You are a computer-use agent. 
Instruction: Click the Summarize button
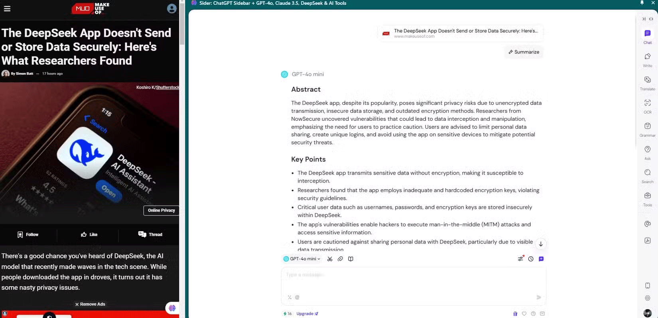(x=524, y=52)
